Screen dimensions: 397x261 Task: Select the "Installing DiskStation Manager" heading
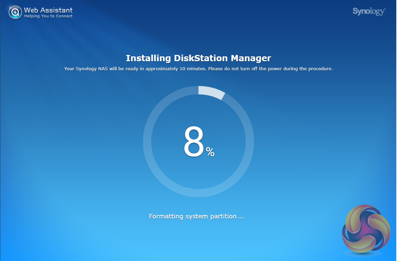tap(198, 58)
